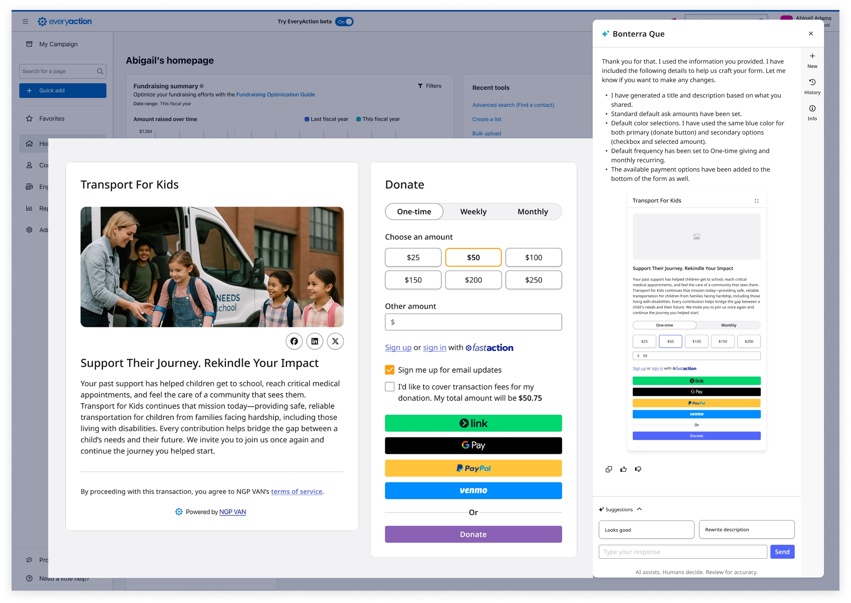Select the Weekly frequency tab
This screenshot has width=851, height=603.
[473, 212]
